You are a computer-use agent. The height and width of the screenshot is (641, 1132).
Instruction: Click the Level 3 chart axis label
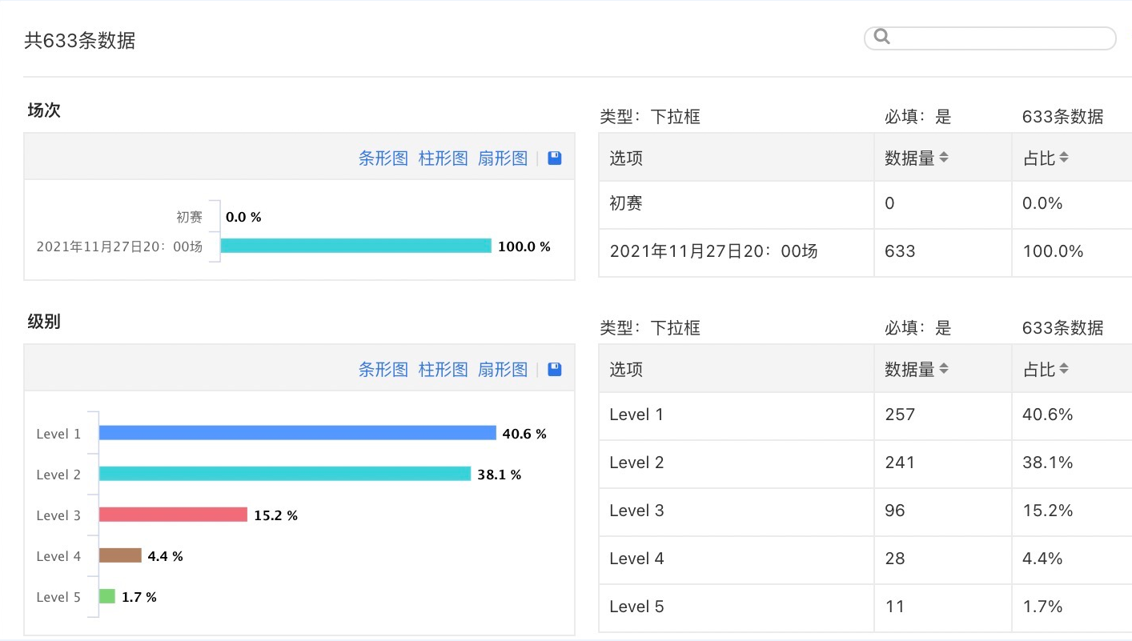58,515
